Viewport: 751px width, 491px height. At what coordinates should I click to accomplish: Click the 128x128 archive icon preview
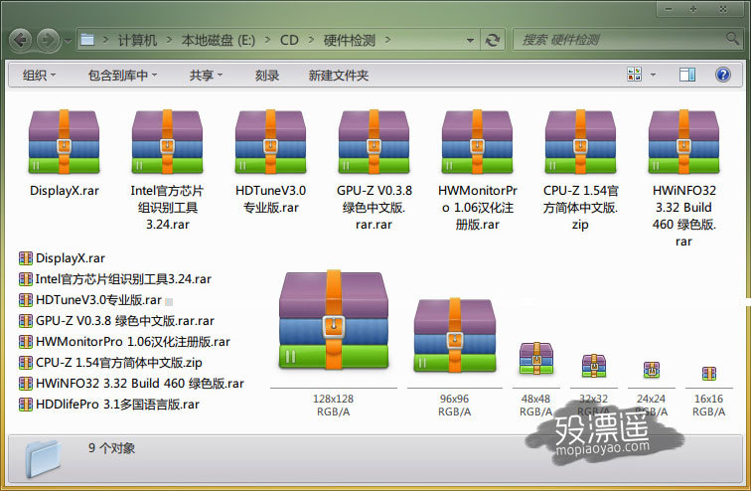(334, 320)
